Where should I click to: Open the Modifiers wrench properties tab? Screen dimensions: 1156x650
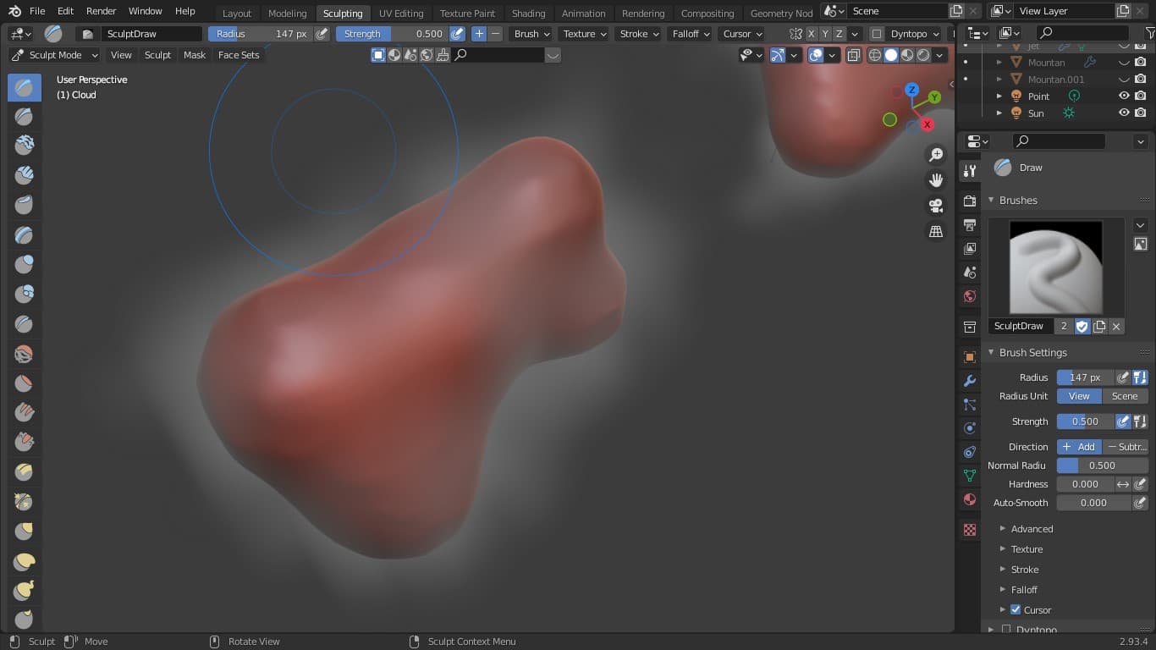[970, 381]
